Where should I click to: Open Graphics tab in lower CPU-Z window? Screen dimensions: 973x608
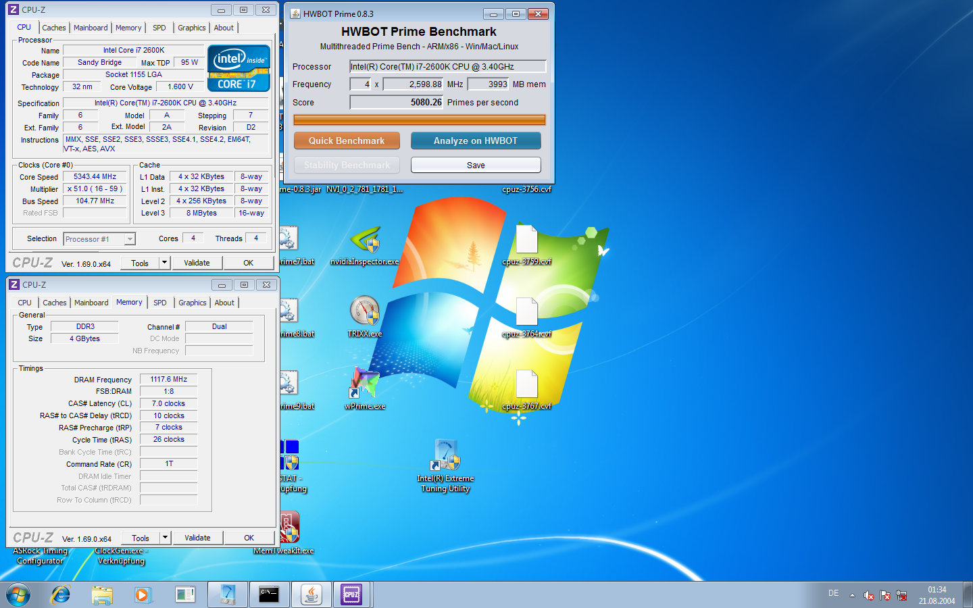click(193, 303)
